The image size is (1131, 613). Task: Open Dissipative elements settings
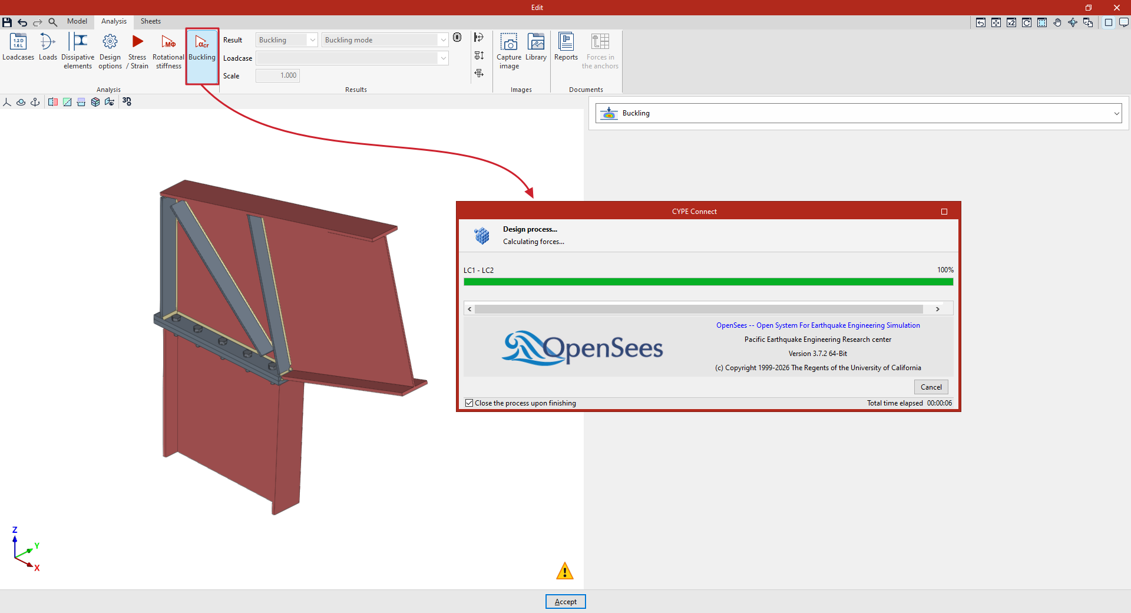coord(78,52)
